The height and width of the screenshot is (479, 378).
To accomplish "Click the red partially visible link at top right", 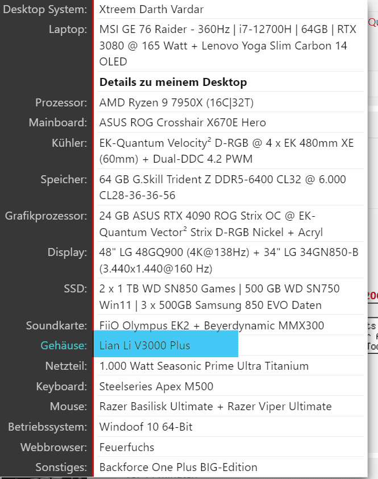I will (x=373, y=22).
